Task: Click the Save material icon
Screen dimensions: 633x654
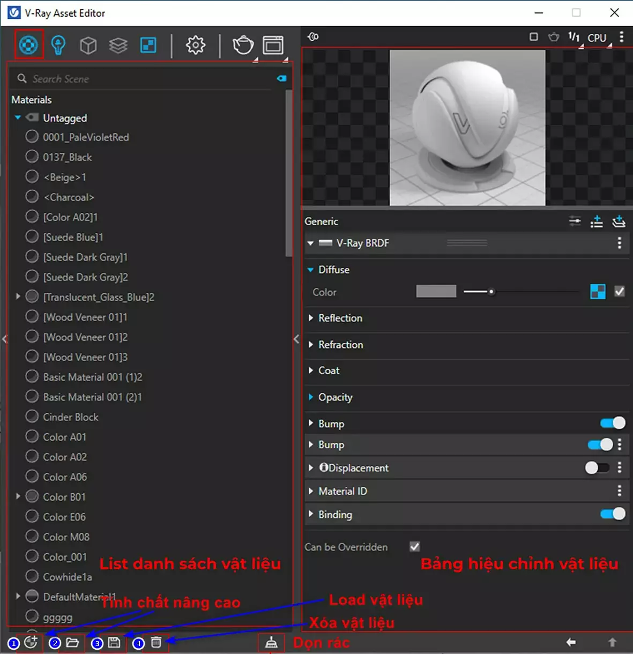Action: point(114,642)
